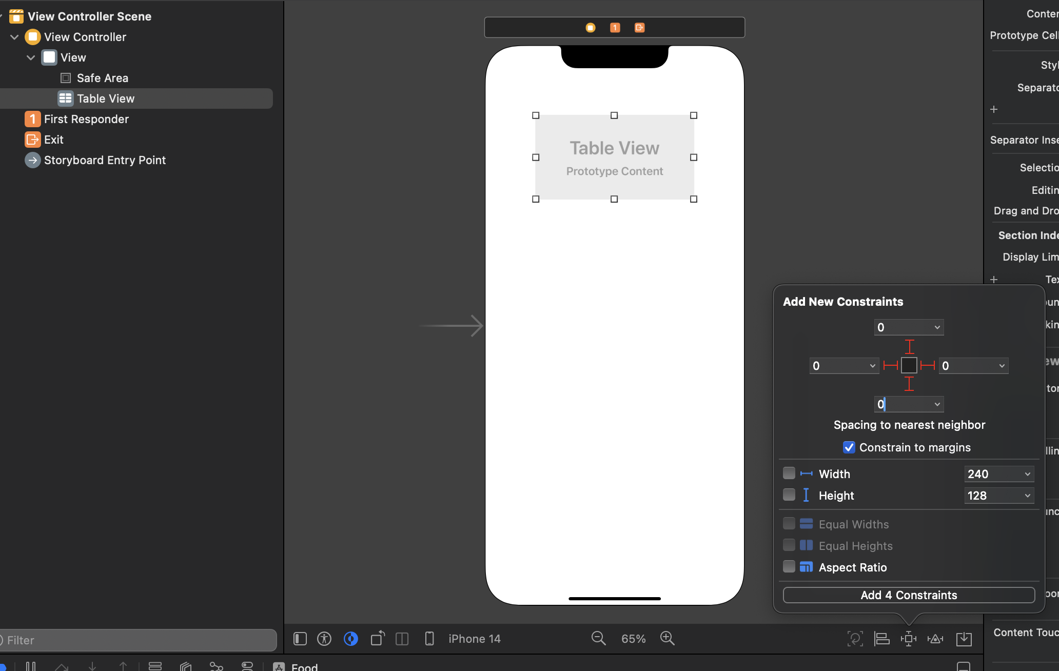Click the environment overrides debug icon

pyautogui.click(x=247, y=666)
